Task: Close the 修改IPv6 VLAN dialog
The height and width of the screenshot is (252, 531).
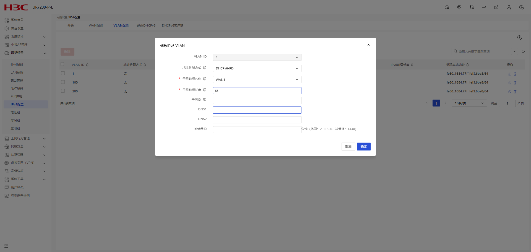Action: 368,45
